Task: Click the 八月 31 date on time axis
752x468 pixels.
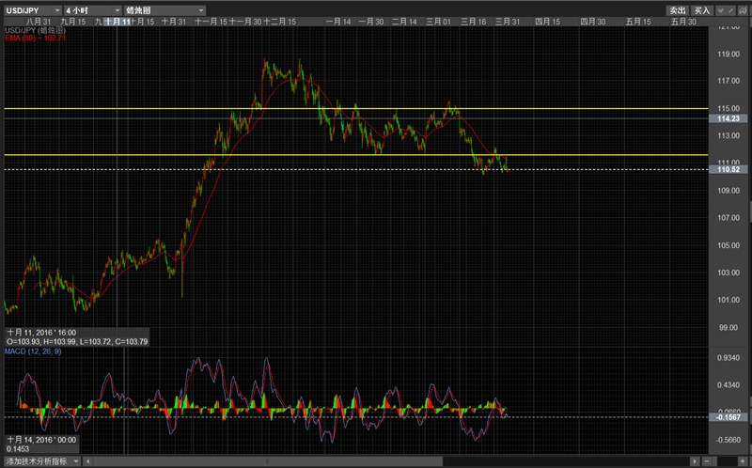Action: pyautogui.click(x=39, y=22)
